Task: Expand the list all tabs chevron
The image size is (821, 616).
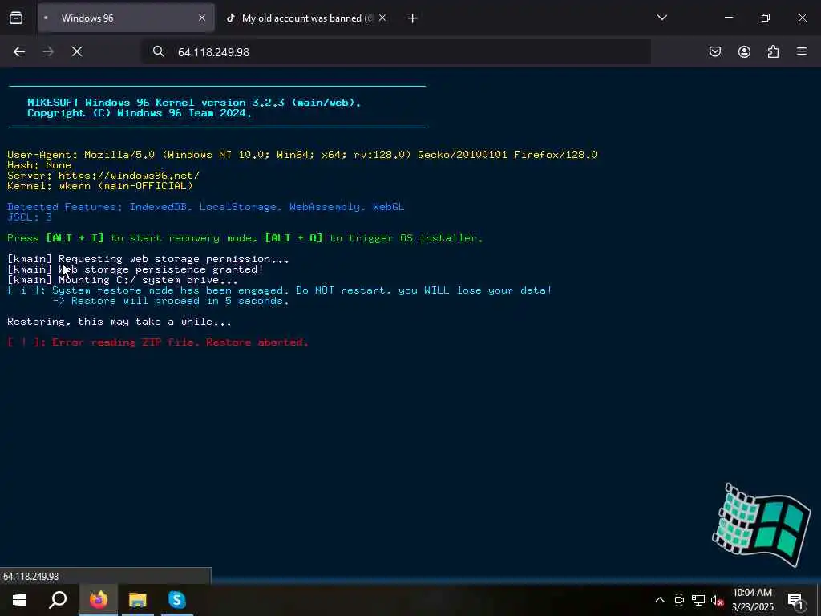Action: [661, 18]
